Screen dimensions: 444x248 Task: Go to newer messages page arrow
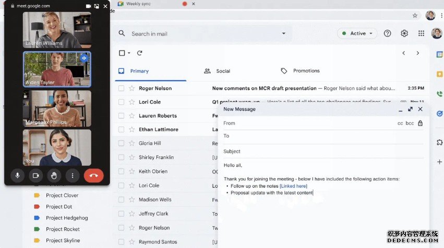coord(403,53)
